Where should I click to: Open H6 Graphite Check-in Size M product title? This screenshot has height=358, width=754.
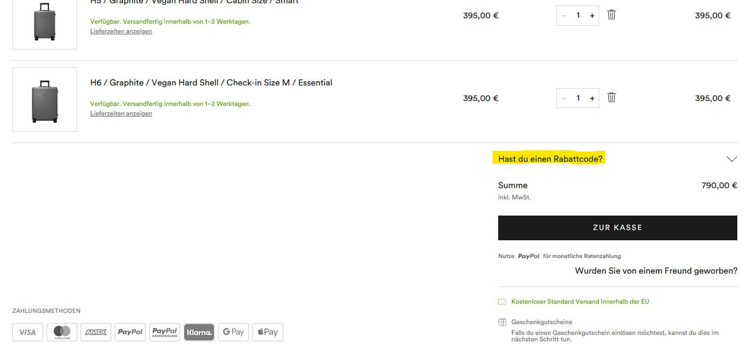[x=211, y=83]
